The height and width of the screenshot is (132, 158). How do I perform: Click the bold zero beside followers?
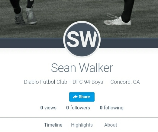pos(67,108)
